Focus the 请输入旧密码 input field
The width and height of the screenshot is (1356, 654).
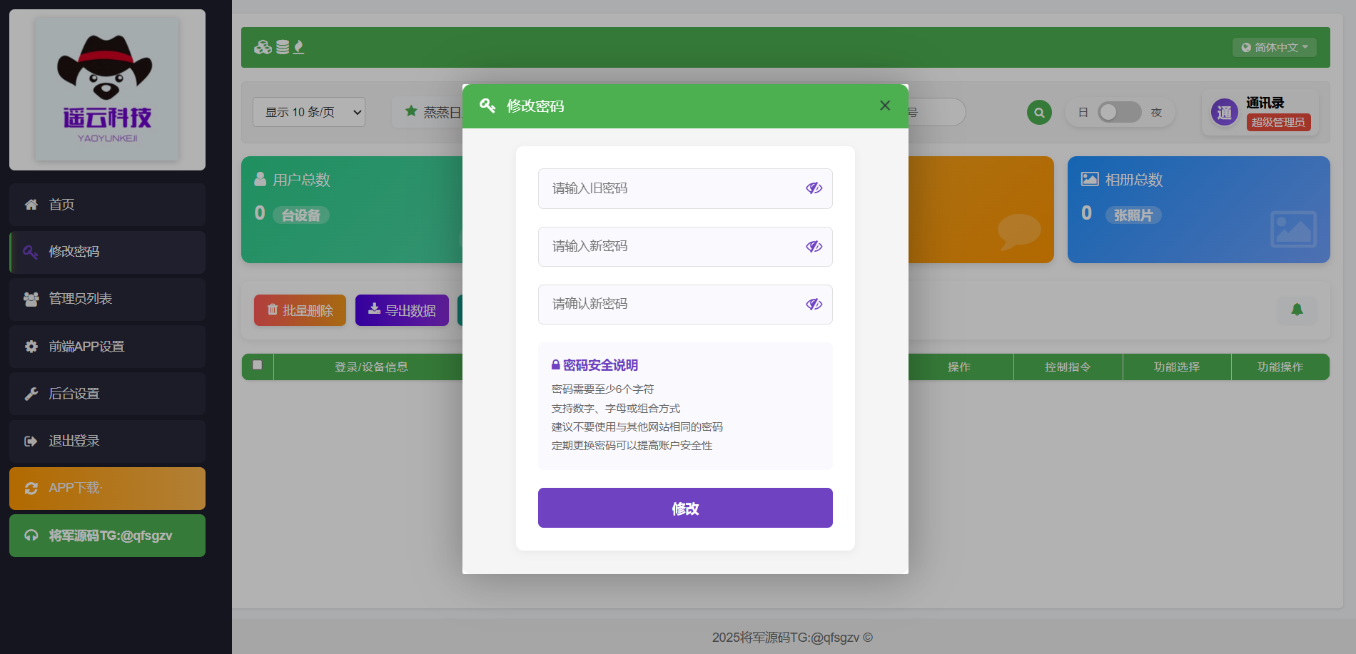pyautogui.click(x=671, y=188)
